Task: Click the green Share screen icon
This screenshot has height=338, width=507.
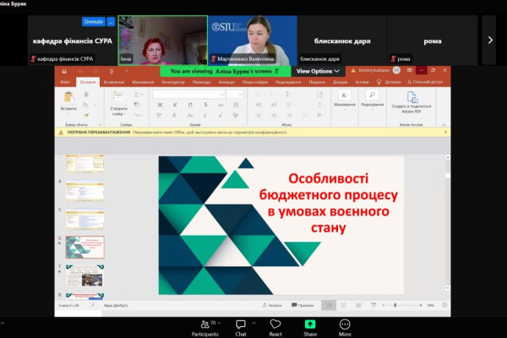Action: coord(310,324)
